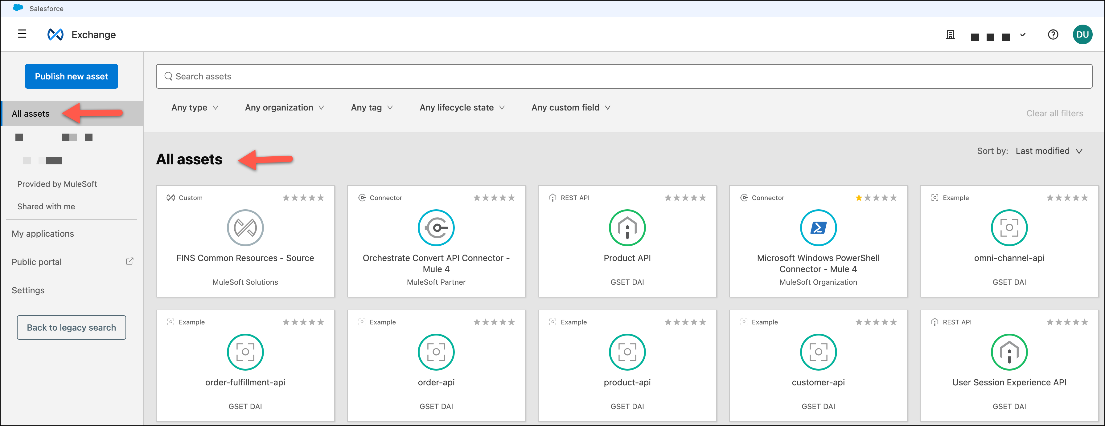The width and height of the screenshot is (1105, 426).
Task: Click the Public portal external link icon
Action: (129, 261)
